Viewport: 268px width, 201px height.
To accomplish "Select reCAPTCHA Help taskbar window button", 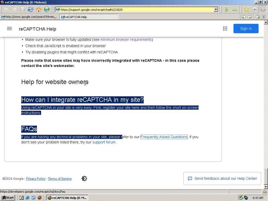I will point(67,198).
